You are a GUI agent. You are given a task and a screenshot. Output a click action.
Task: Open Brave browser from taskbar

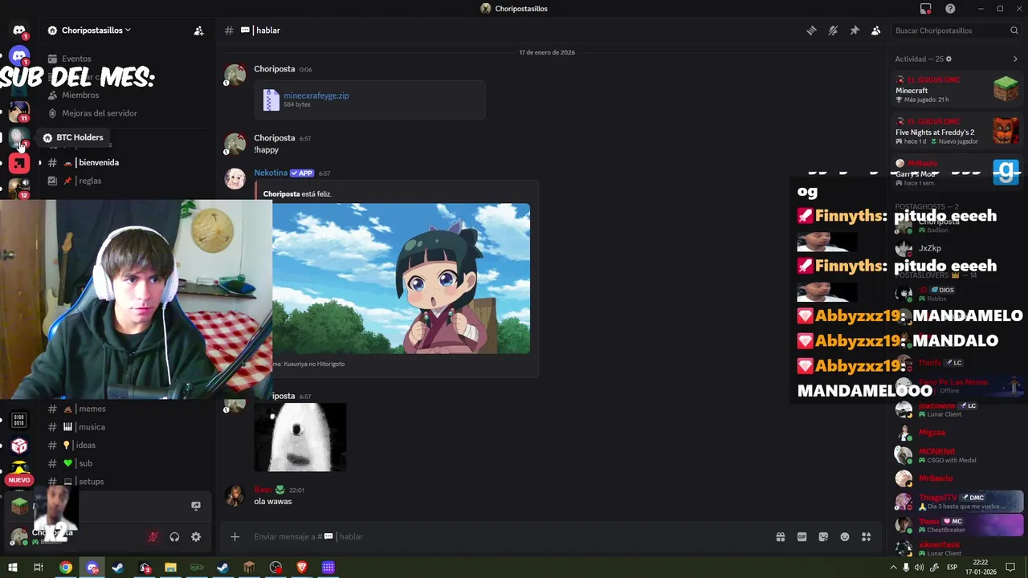pyautogui.click(x=302, y=568)
